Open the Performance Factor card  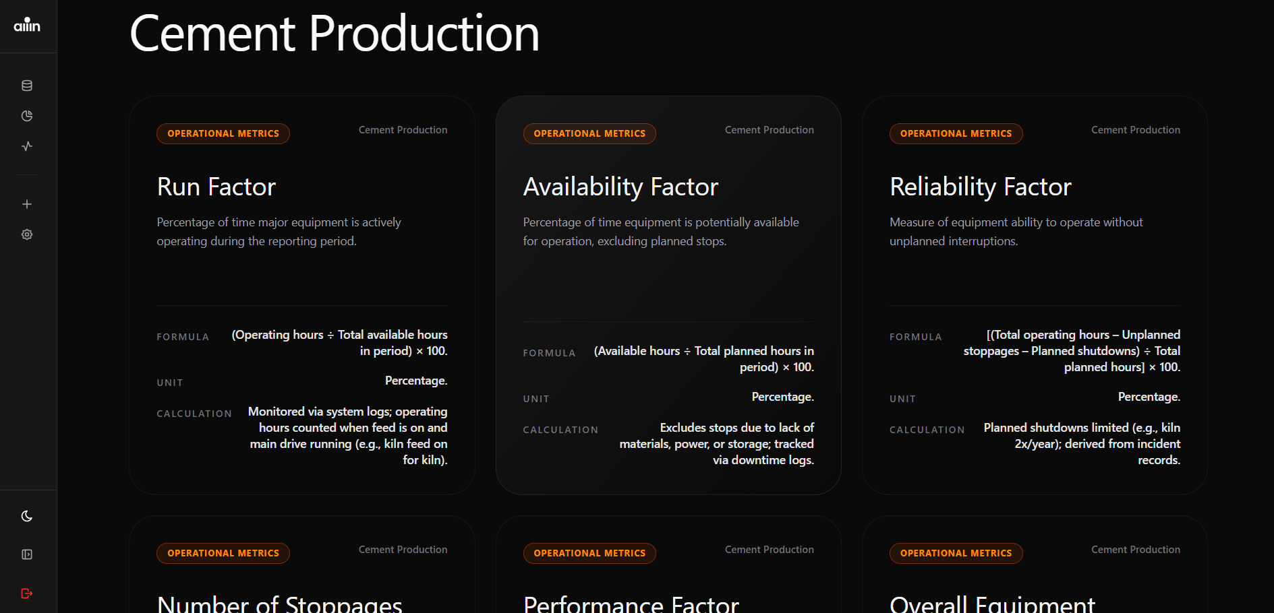click(x=631, y=602)
